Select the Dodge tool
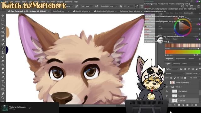201x113 pixels. pos(3,73)
